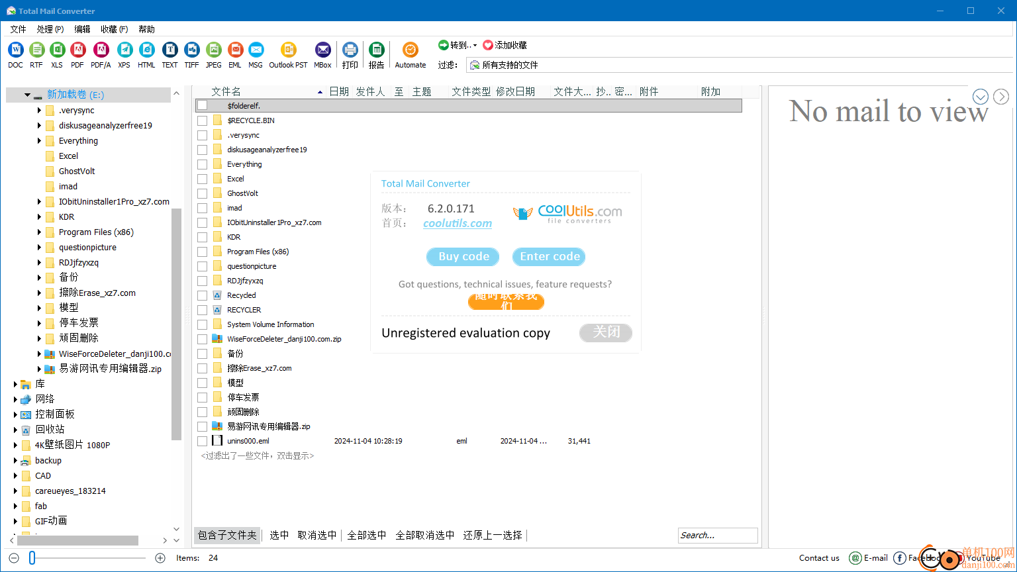Click the zoom out minus icon
The height and width of the screenshot is (572, 1017).
point(15,558)
